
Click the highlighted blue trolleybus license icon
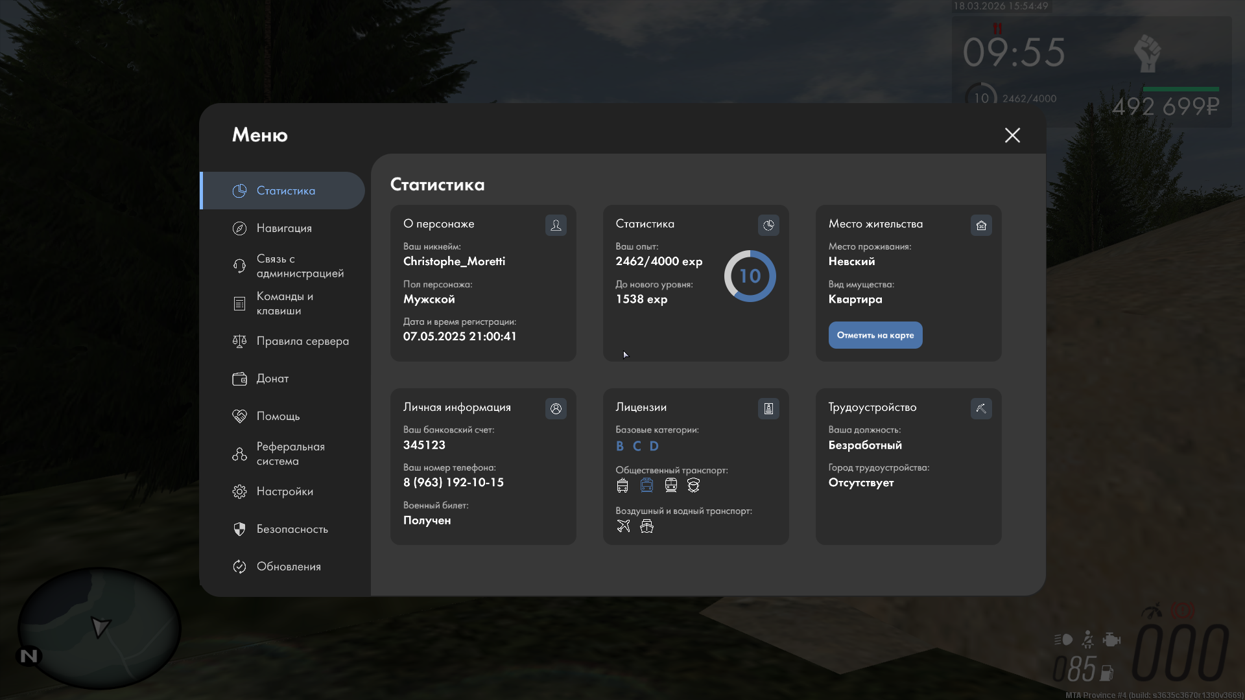(646, 485)
